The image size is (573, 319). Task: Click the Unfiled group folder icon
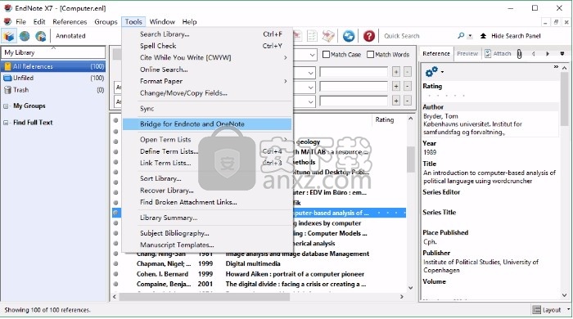pos(7,78)
